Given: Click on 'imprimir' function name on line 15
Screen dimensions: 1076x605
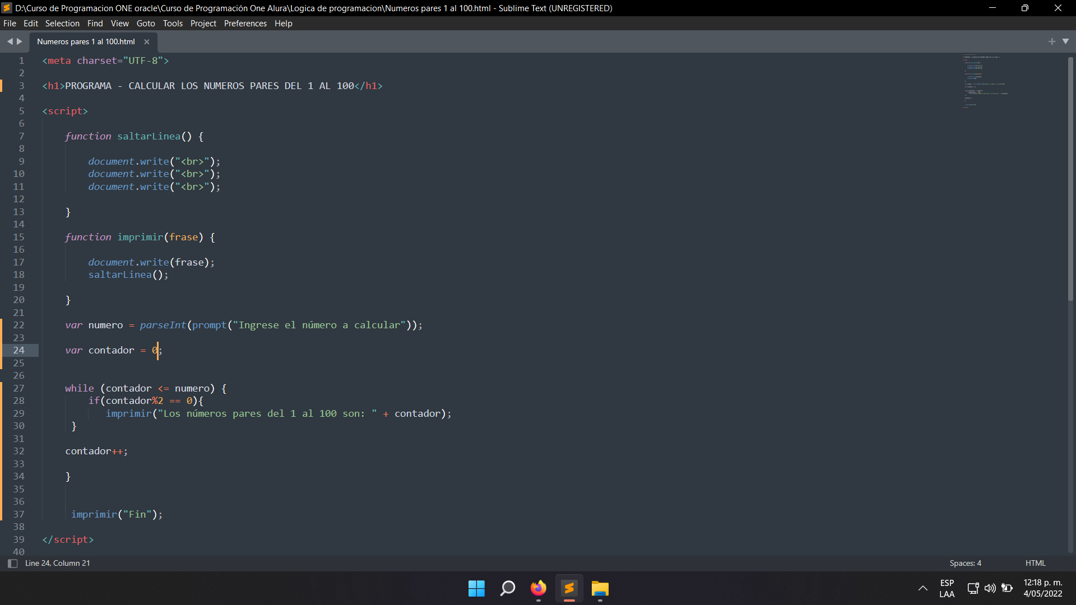Looking at the screenshot, I should point(140,237).
